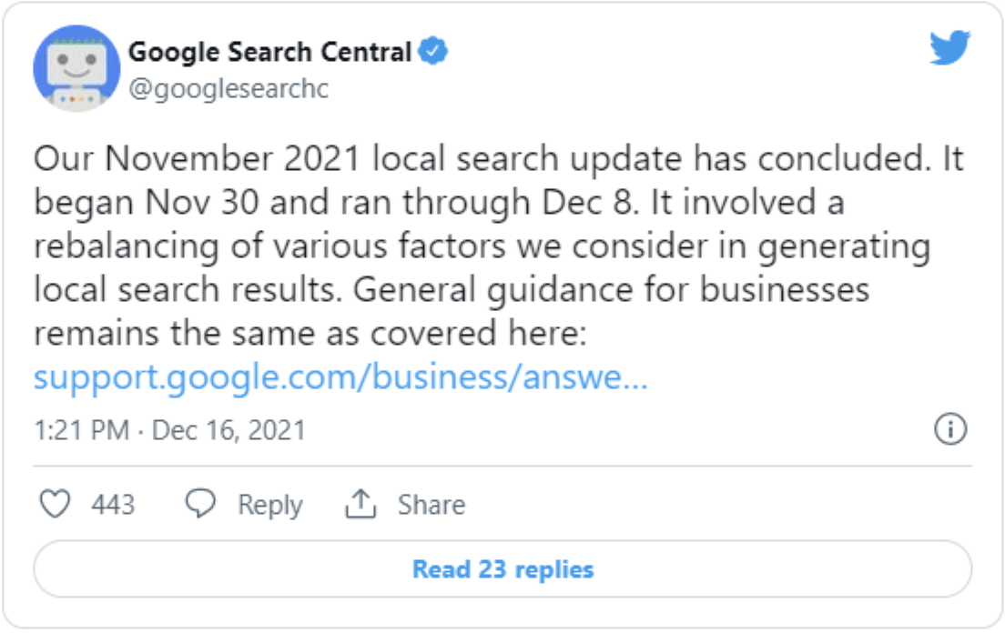Open the Read 23 replies button
Image resolution: width=1005 pixels, height=633 pixels.
point(502,570)
